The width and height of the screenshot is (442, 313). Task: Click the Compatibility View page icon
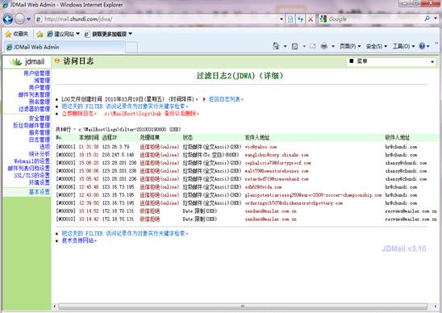(290, 19)
